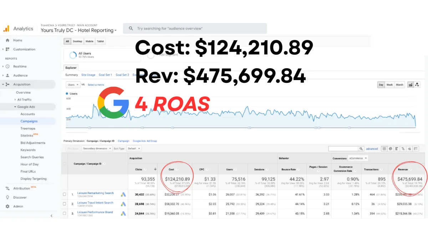This screenshot has height=240, width=428.
Task: Collapse the Google Ads tree section
Action: (15, 107)
